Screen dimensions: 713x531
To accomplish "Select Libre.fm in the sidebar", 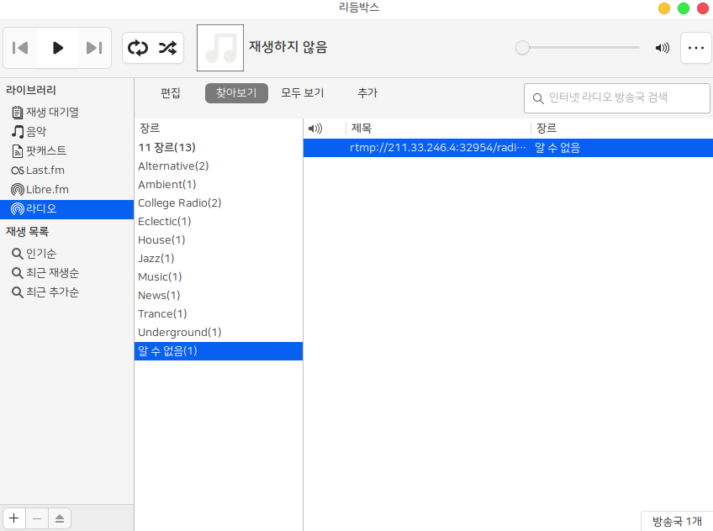I will [46, 189].
